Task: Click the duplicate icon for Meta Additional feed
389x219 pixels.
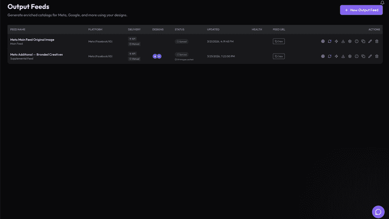Action: click(363, 56)
